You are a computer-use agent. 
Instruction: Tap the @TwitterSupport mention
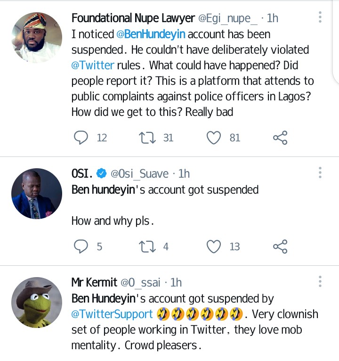112,314
